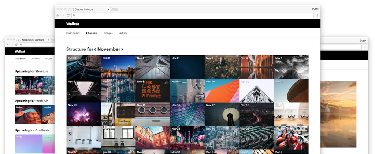Close the Channel Calendar tab
The height and width of the screenshot is (154, 375).
(x=108, y=9)
